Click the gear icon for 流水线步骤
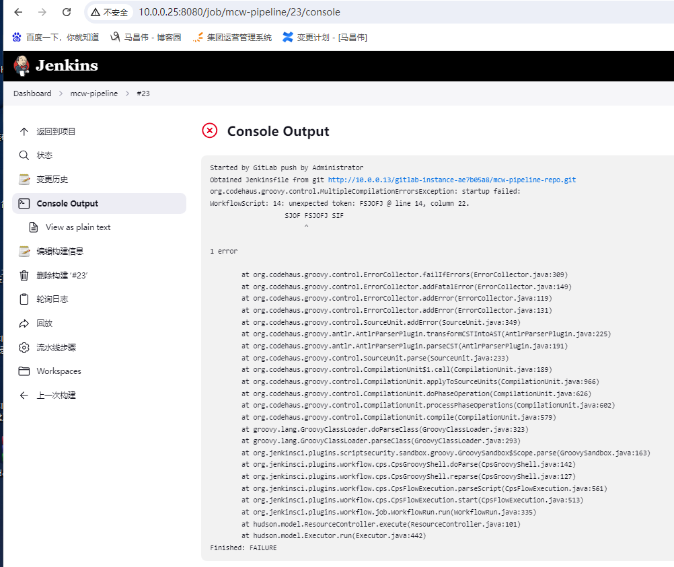This screenshot has width=674, height=567. (x=24, y=348)
